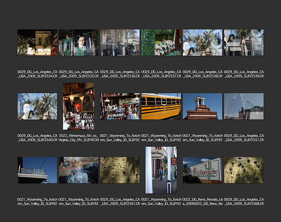The image size is (281, 222).
Task: Open the face poster reflection thumbnail 5L8Y2535
Action: click(x=79, y=42)
